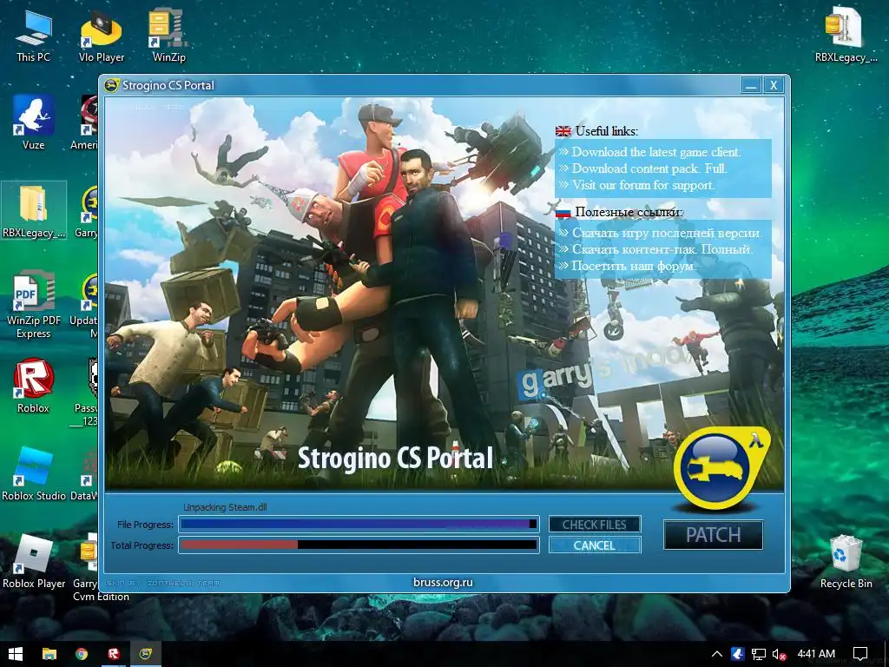Launch Roblox Player shortcut
889x667 pixels.
[34, 562]
